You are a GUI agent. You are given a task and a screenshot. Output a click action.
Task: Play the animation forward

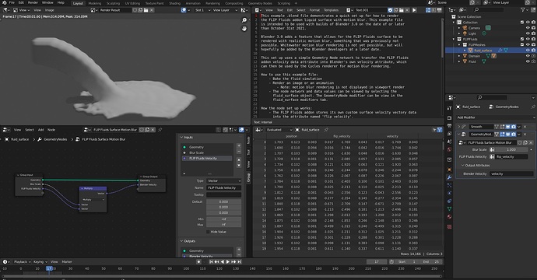coord(228,262)
